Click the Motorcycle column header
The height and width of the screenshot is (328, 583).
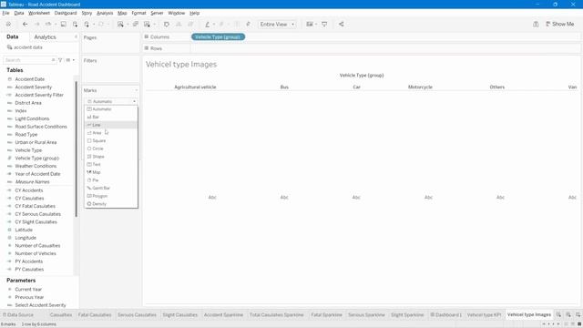420,87
